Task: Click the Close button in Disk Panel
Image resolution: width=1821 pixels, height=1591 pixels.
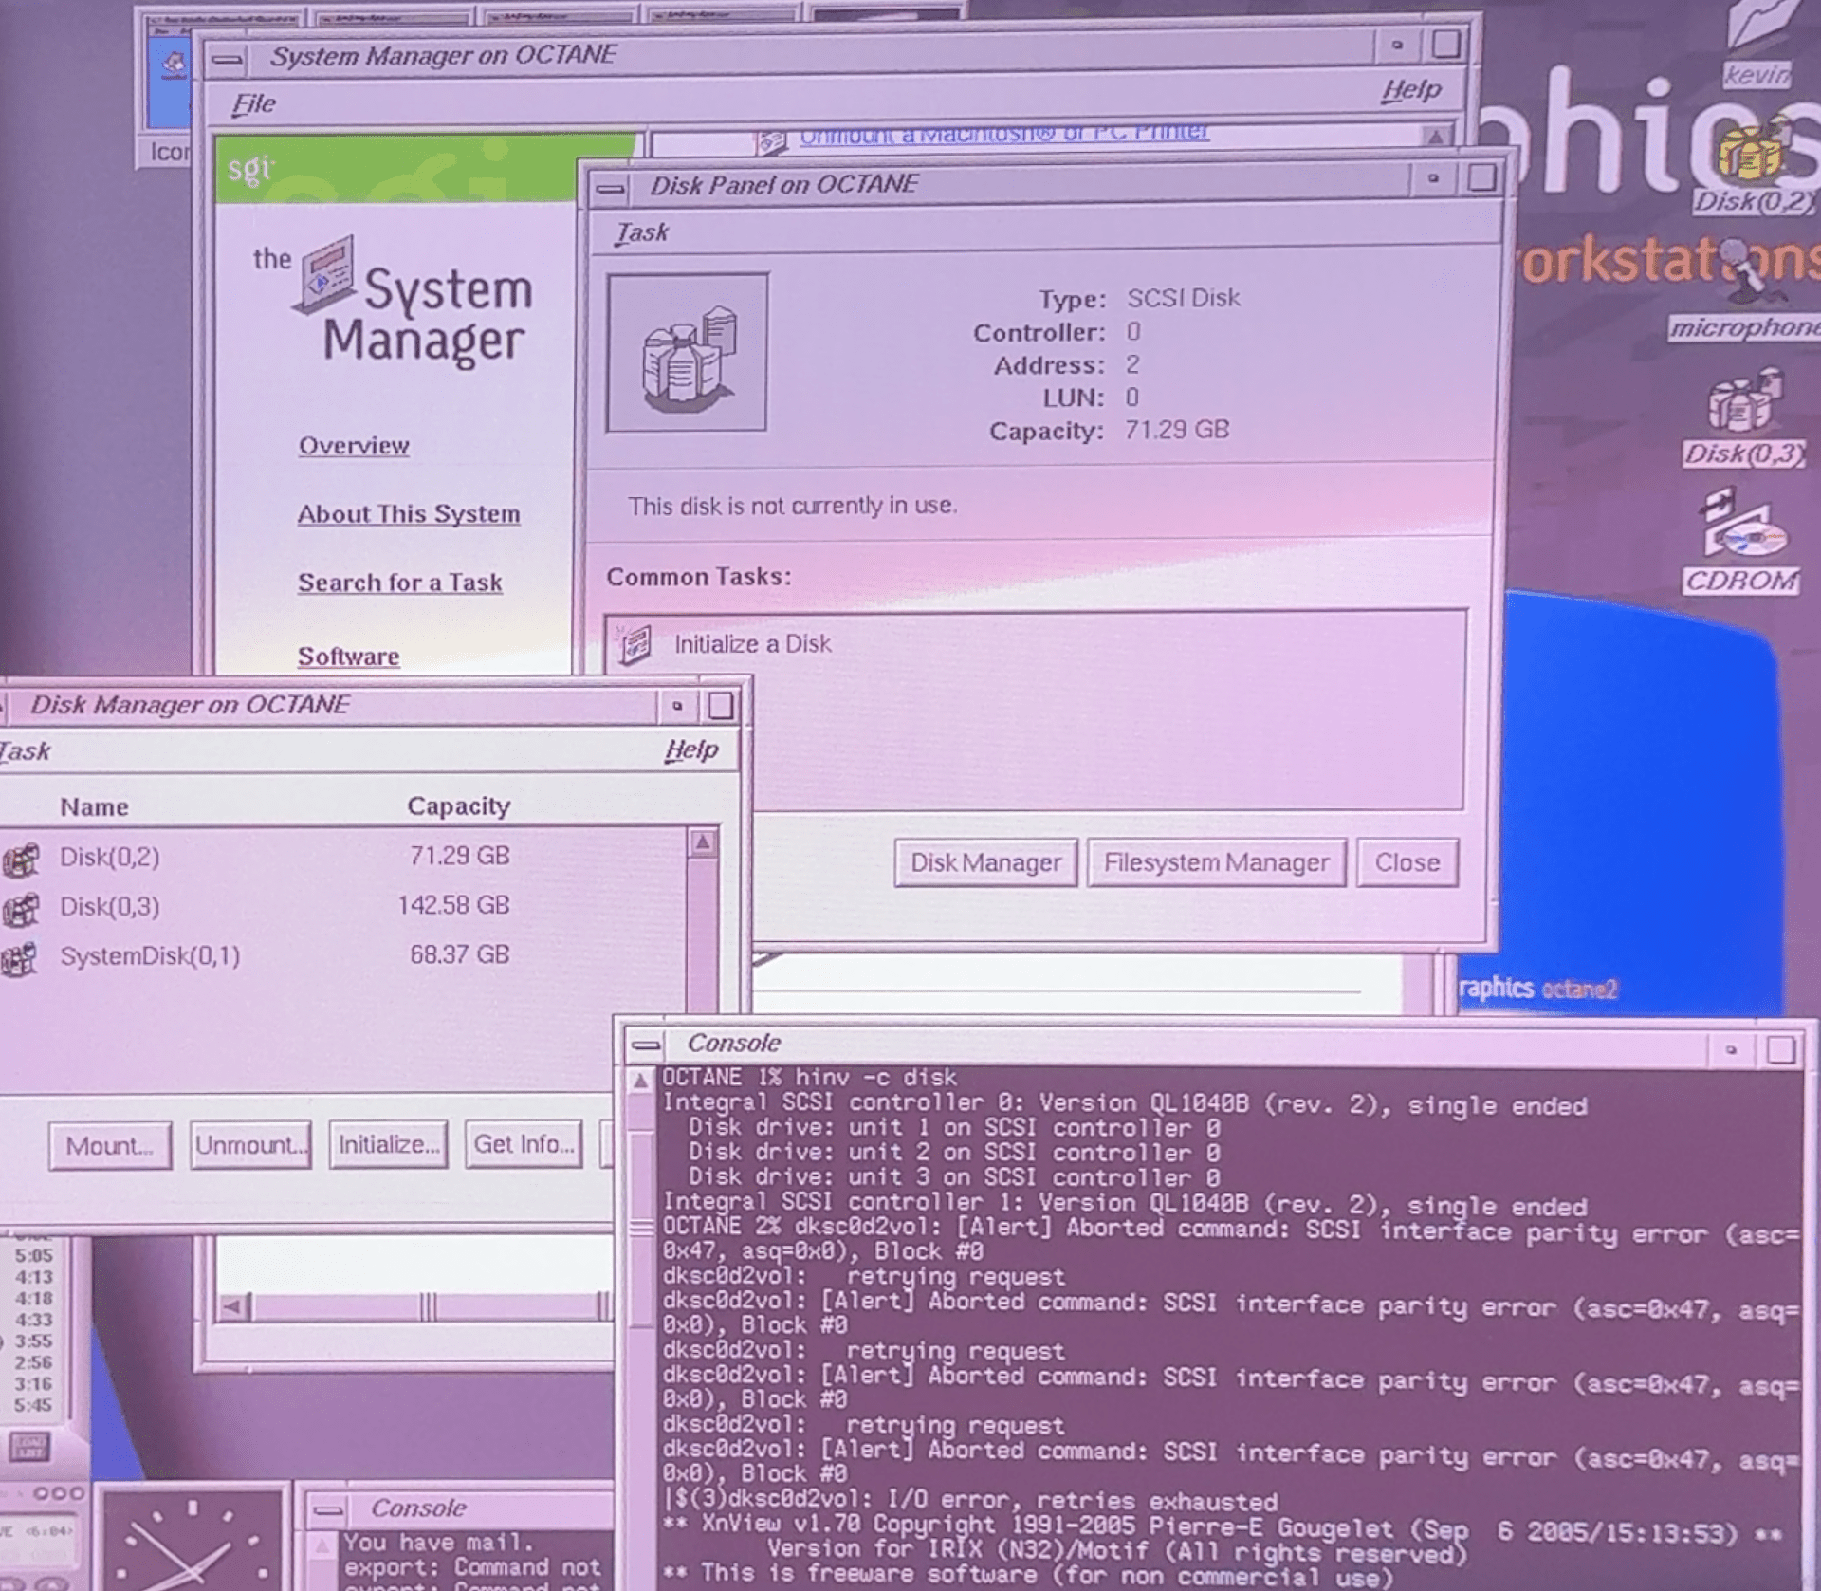Action: click(x=1407, y=862)
